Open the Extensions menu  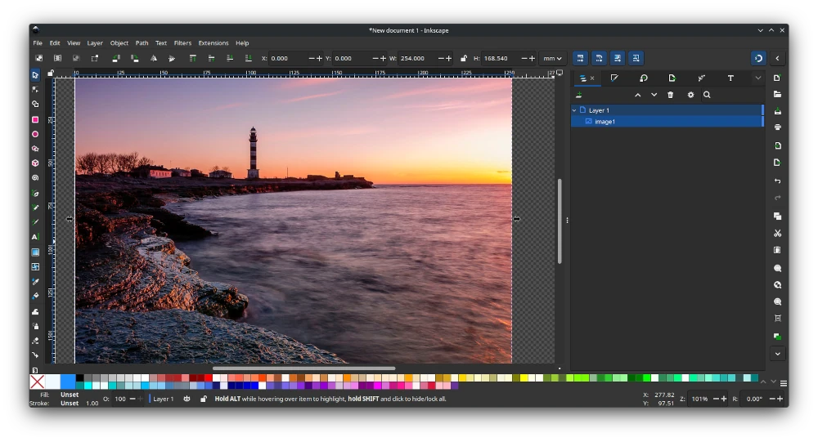pyautogui.click(x=213, y=43)
